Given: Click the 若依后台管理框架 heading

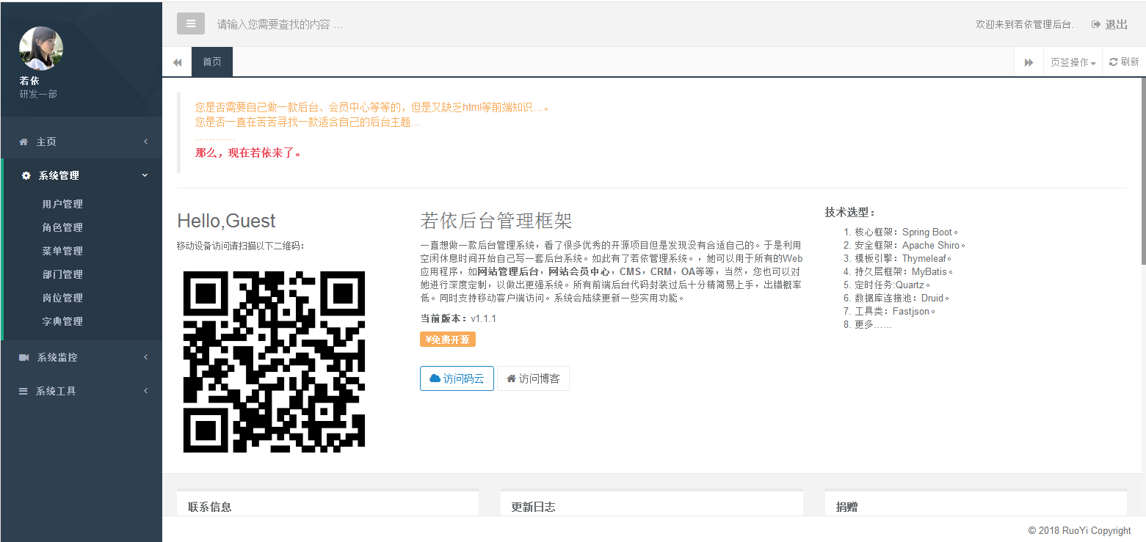Looking at the screenshot, I should tap(496, 221).
